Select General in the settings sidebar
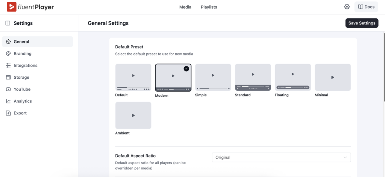 (37, 42)
